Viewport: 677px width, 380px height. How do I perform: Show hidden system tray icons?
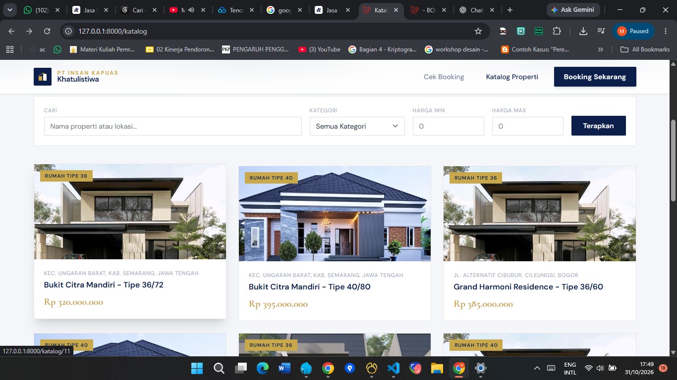pos(537,368)
